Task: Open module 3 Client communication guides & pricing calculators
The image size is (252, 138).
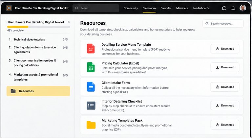Action: [x=38, y=63]
